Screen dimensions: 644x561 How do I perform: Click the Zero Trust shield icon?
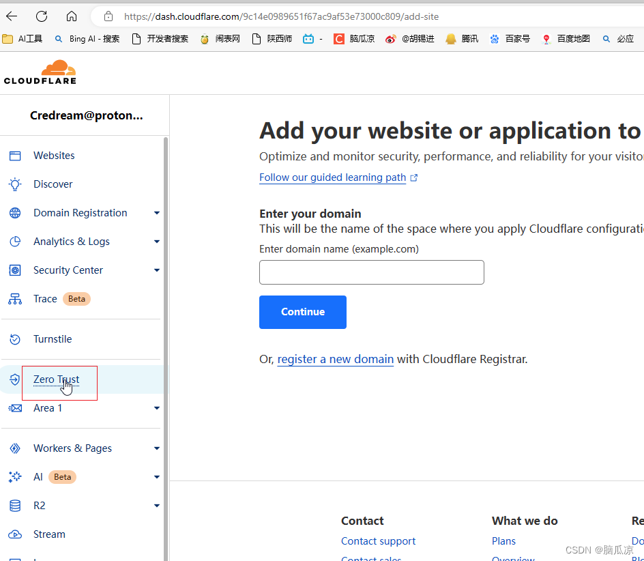tap(15, 379)
